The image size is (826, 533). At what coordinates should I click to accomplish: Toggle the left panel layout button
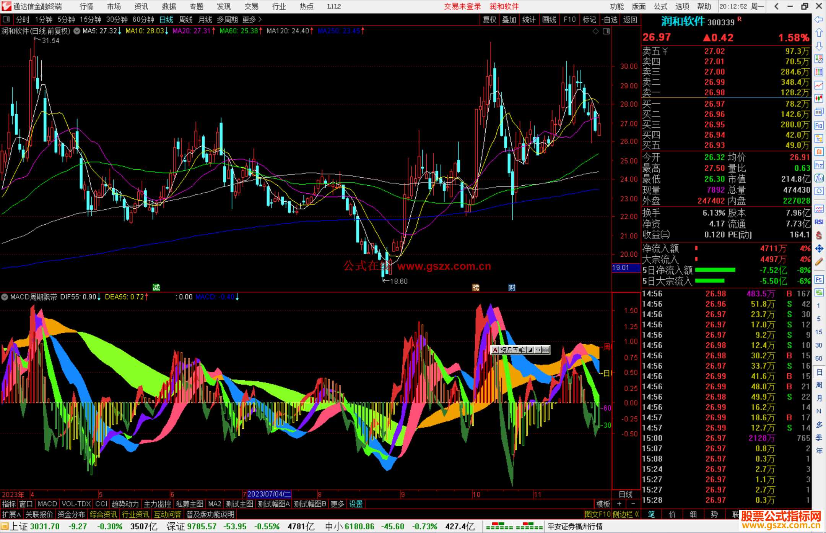point(7,19)
